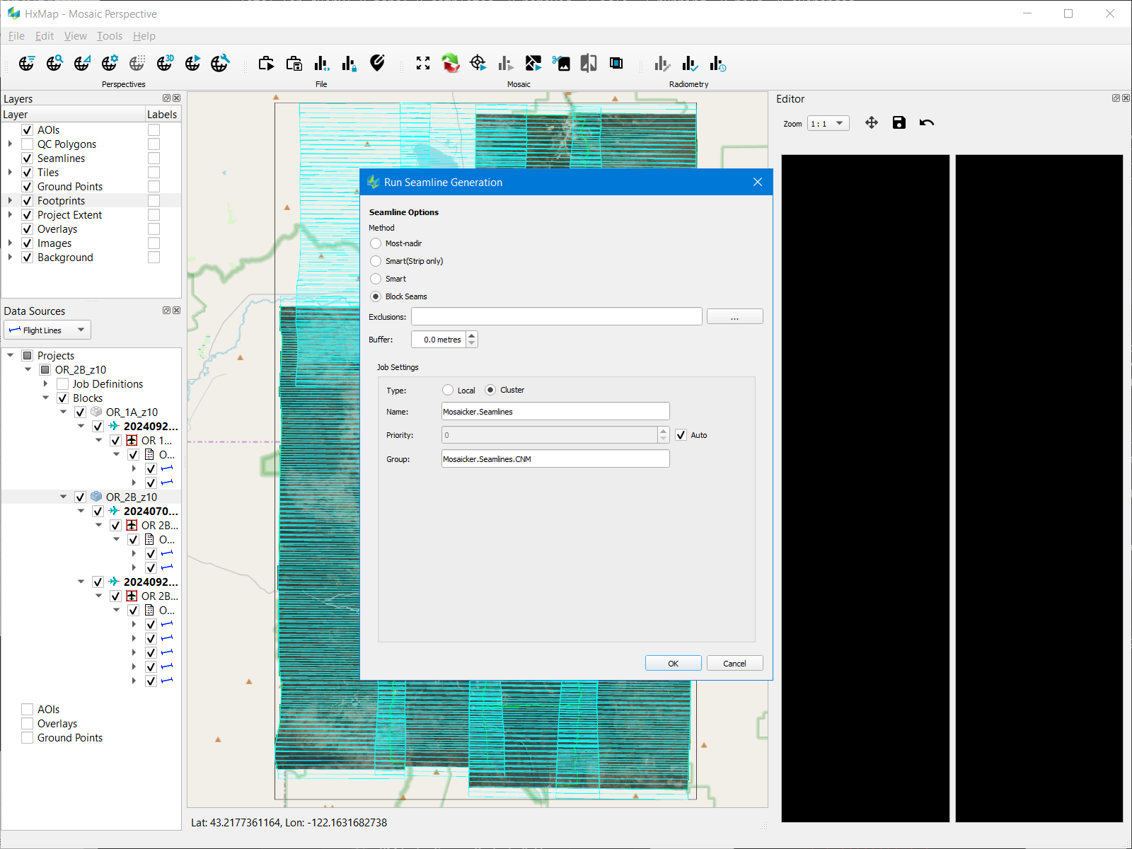Screen dimensions: 1132x849
Task: Open the View menu
Action: click(75, 36)
